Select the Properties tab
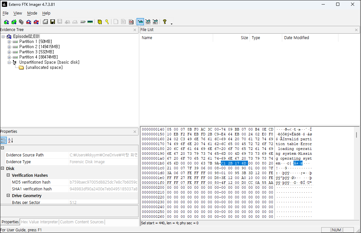361x233 pixels. click(10, 222)
